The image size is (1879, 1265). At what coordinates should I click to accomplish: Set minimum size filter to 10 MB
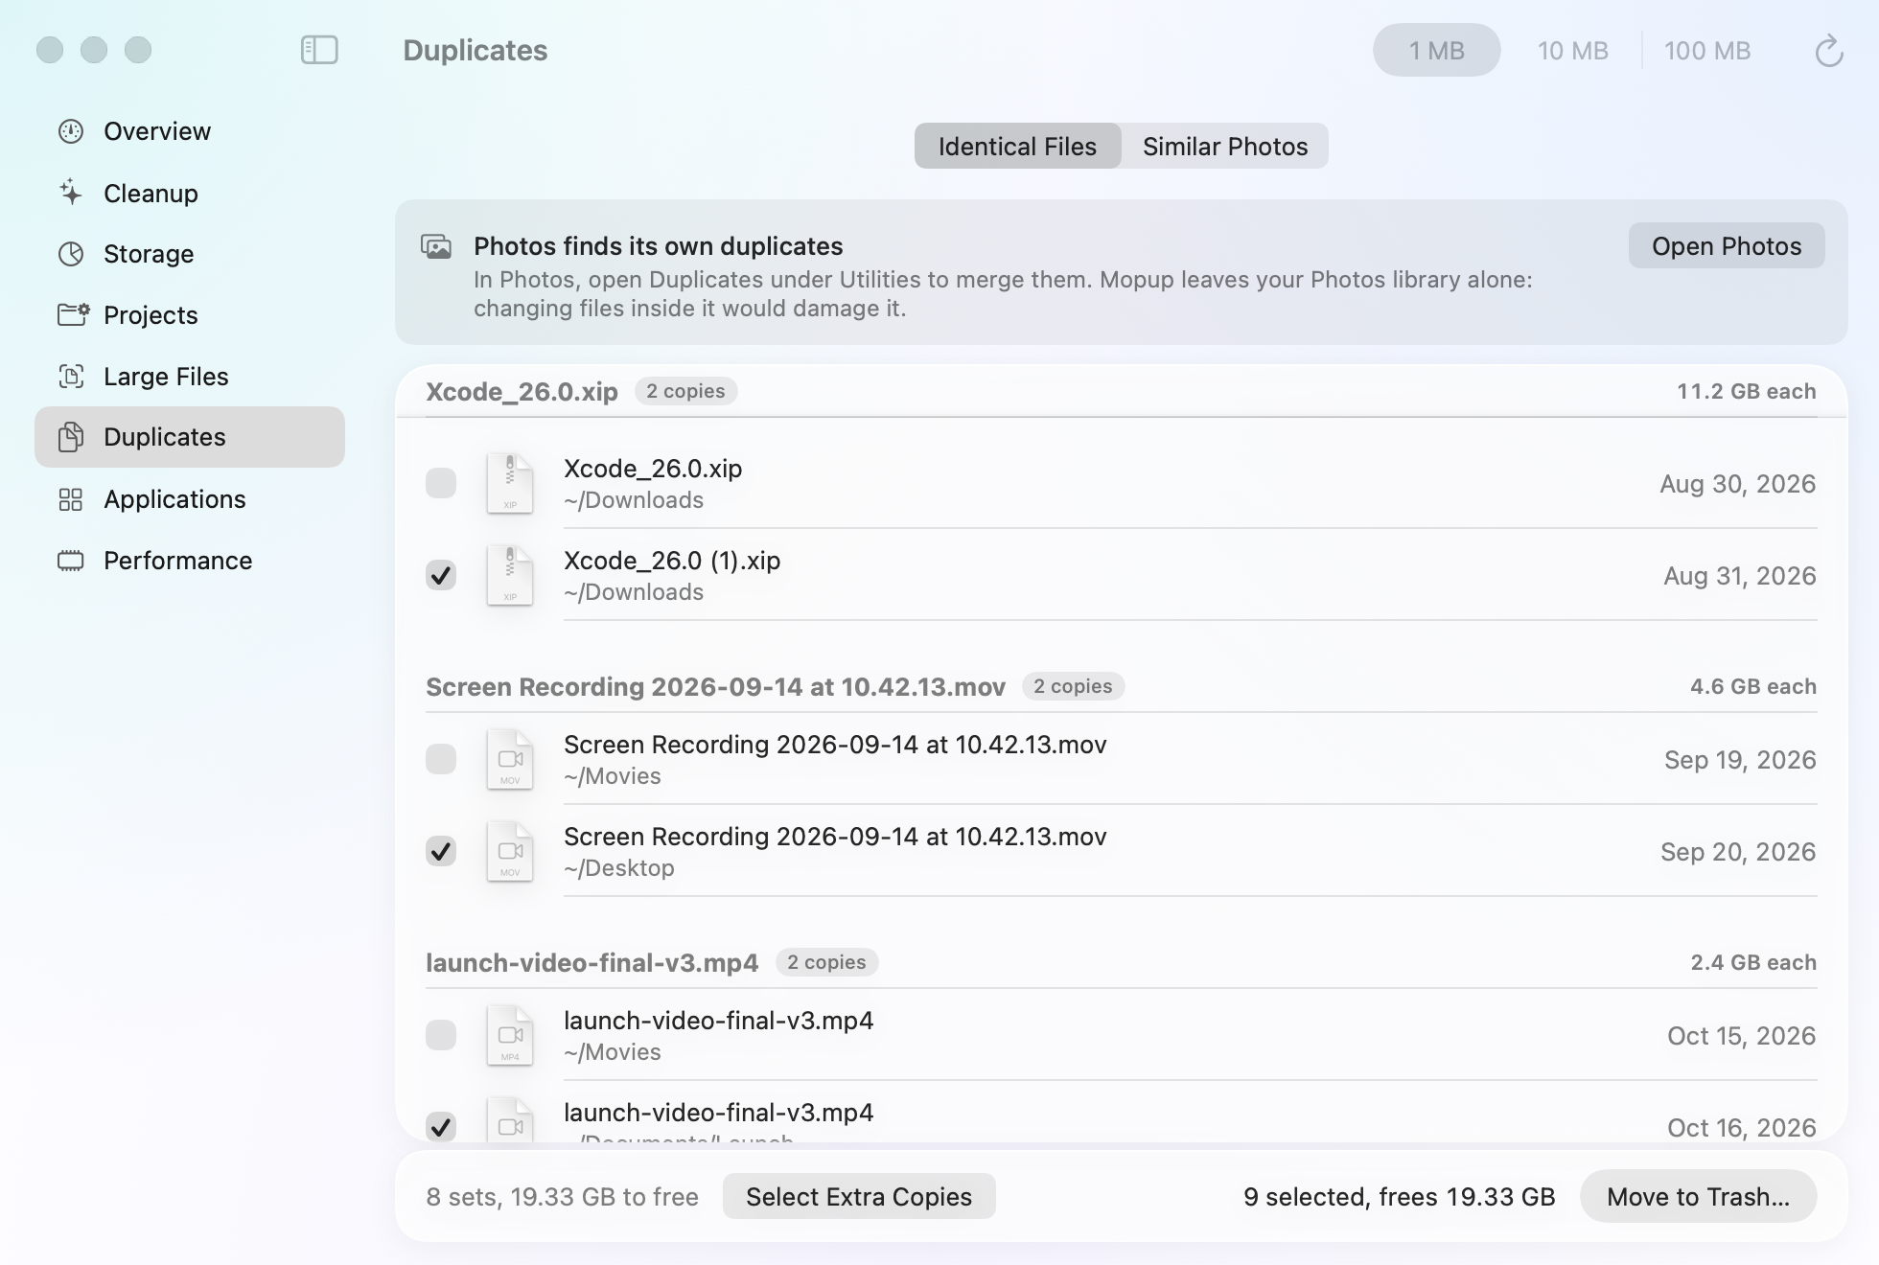pyautogui.click(x=1572, y=50)
